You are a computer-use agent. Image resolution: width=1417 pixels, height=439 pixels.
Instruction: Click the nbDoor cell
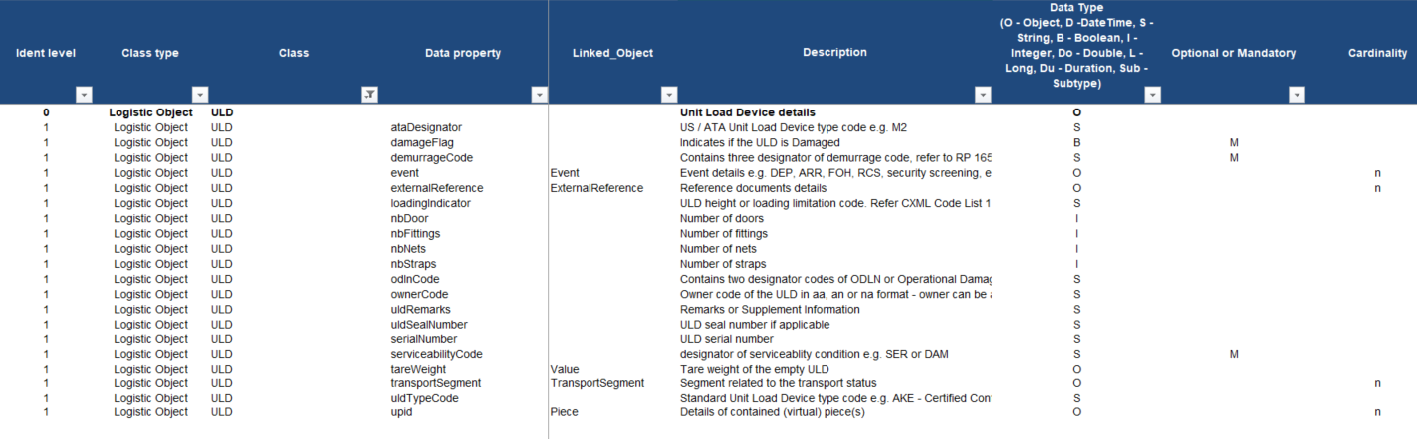tap(410, 218)
